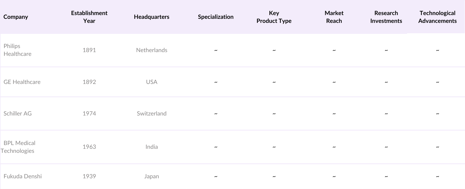Click the USA headquarters cell
The height and width of the screenshot is (189, 465).
coord(152,82)
